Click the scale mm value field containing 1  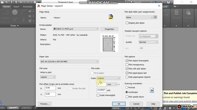tap(101, 84)
